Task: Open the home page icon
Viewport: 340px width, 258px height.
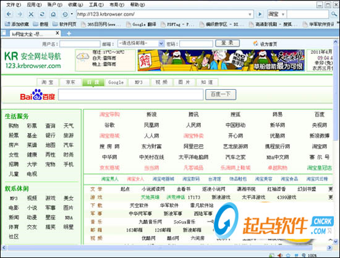Action: pyautogui.click(x=53, y=14)
